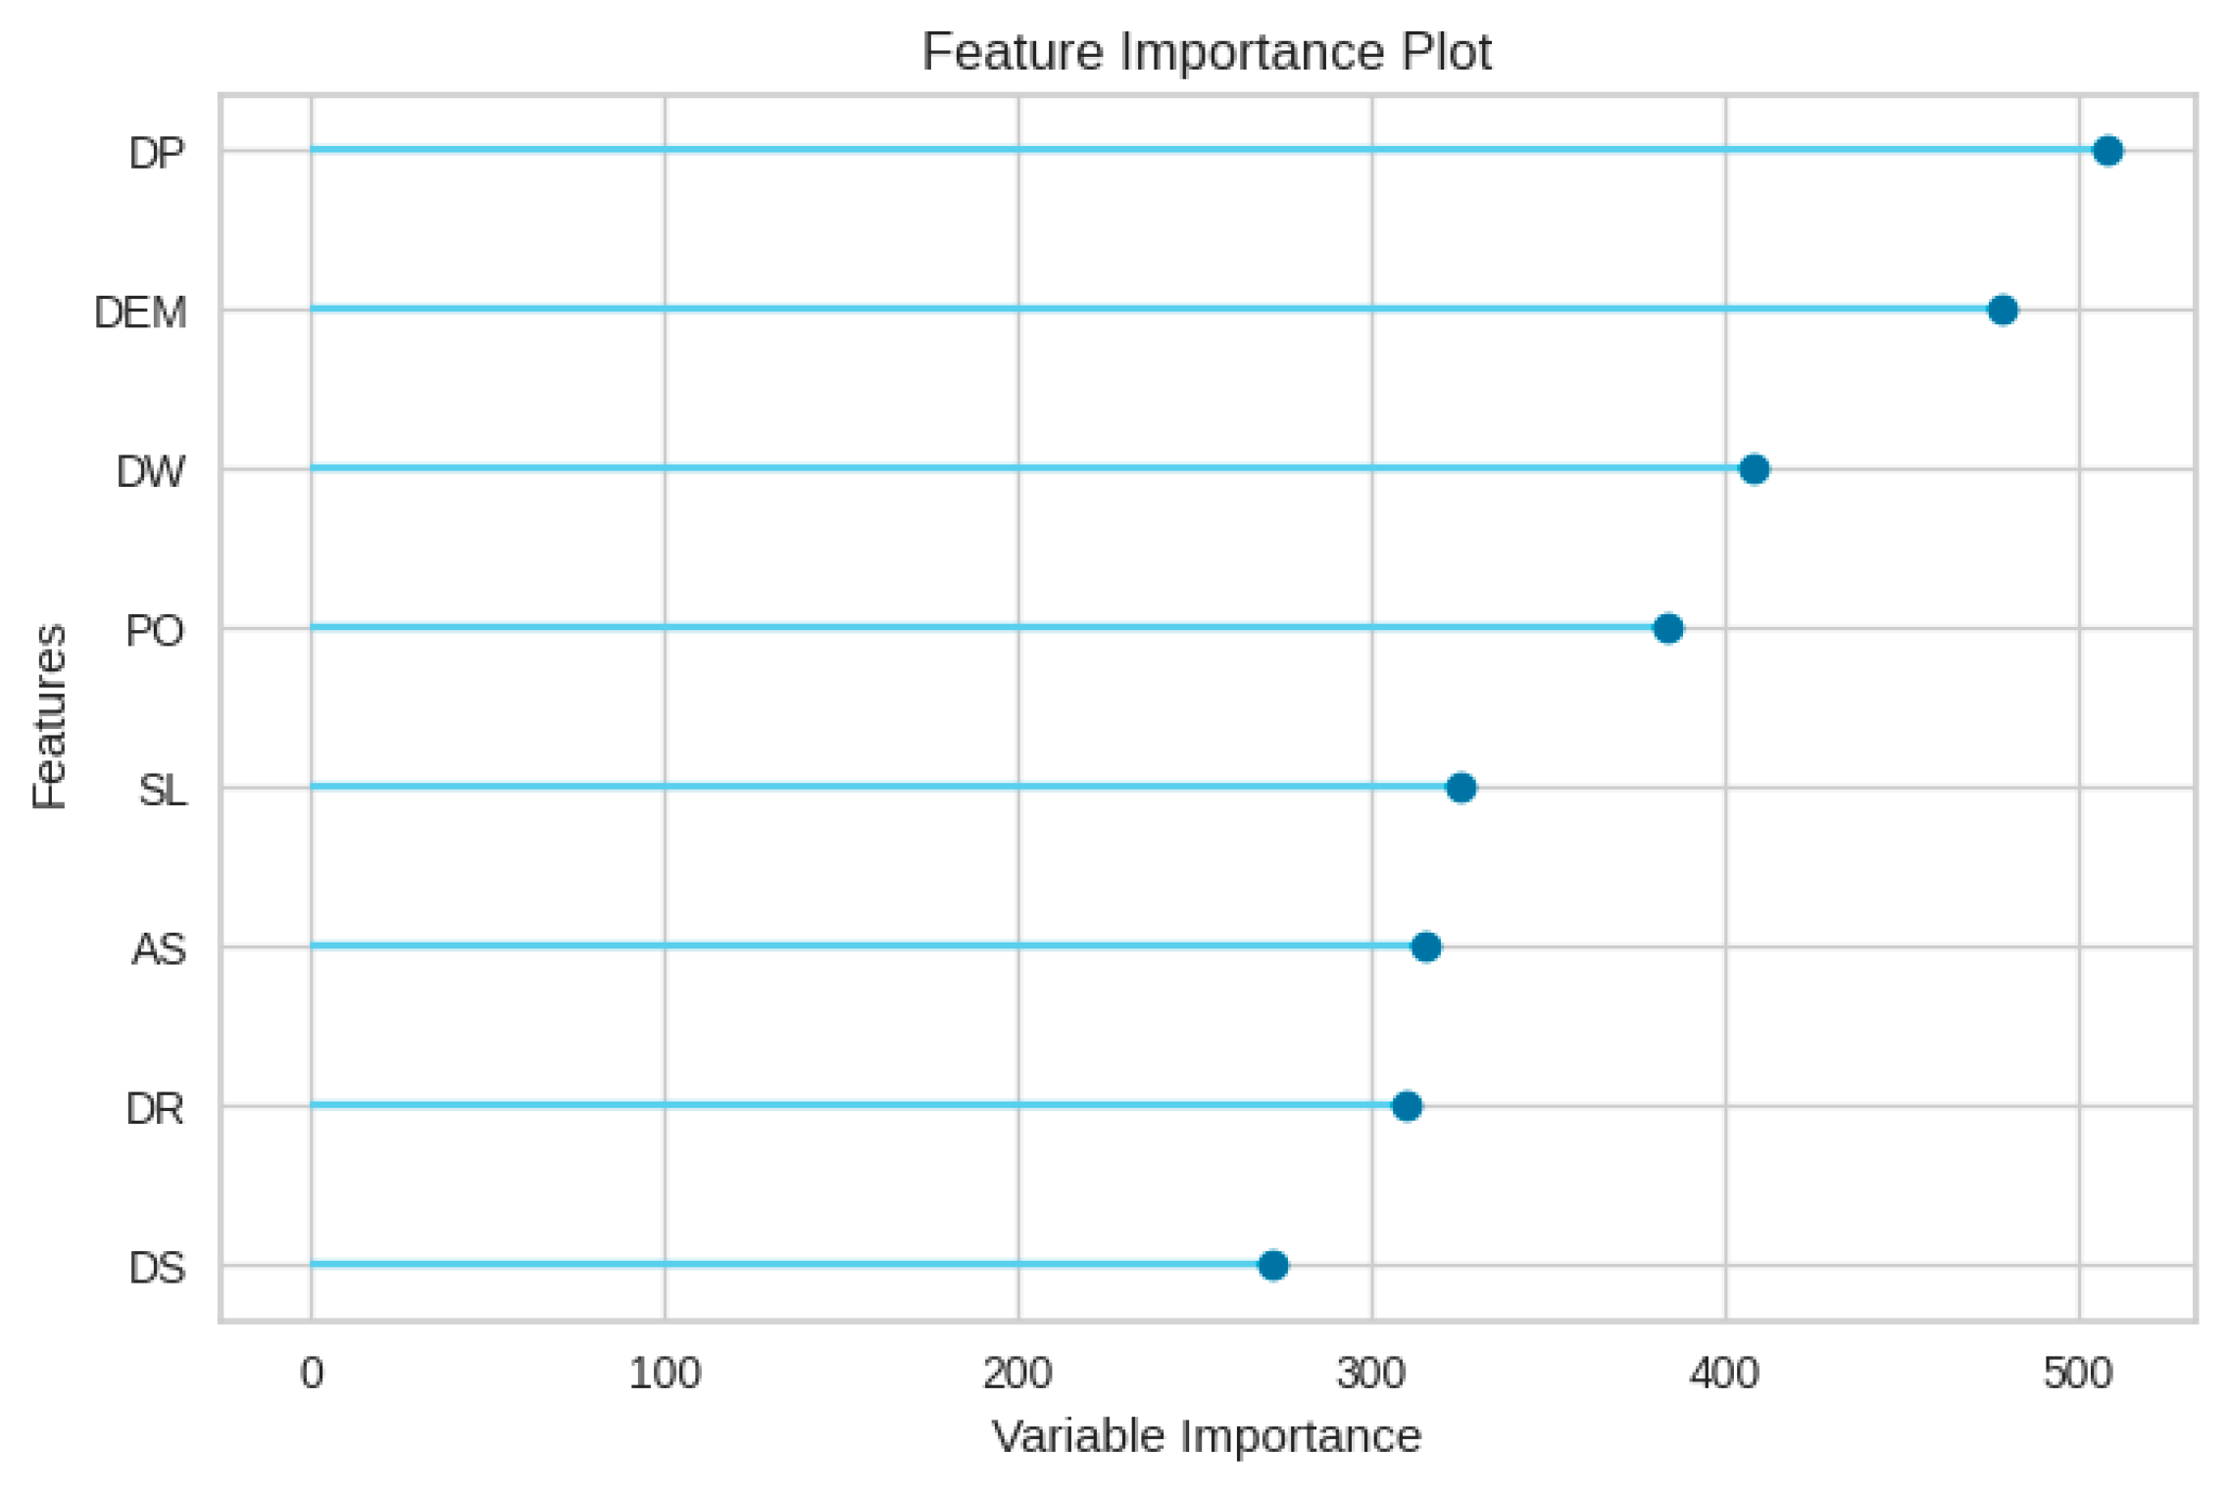Image resolution: width=2229 pixels, height=1497 pixels.
Task: Click the DS data point marker
Action: pos(1272,1266)
